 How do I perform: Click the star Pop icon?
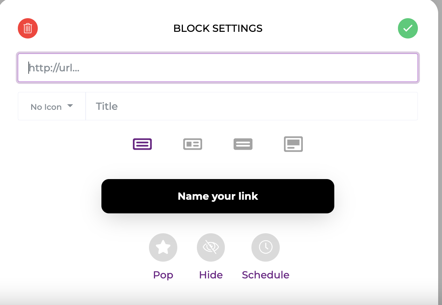[163, 248]
